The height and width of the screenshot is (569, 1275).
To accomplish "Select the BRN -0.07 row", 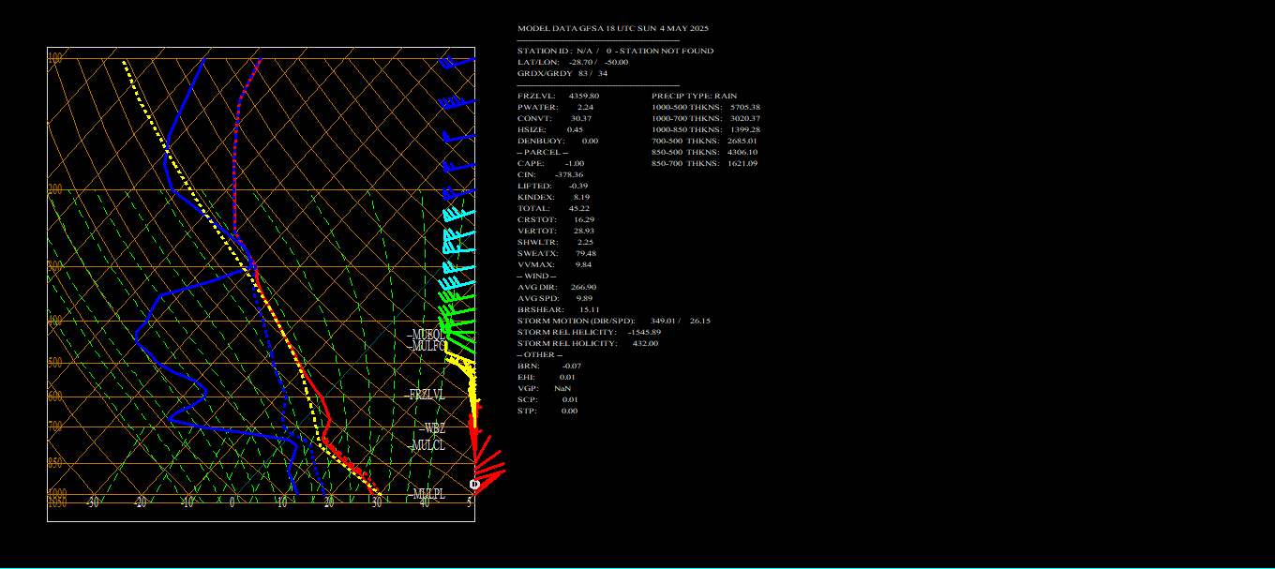I will pyautogui.click(x=549, y=366).
